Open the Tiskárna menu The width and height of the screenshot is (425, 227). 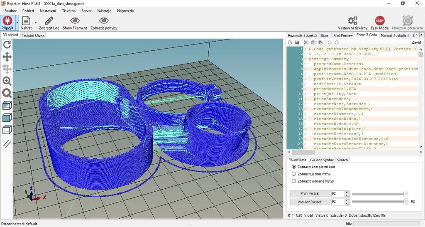(68, 11)
